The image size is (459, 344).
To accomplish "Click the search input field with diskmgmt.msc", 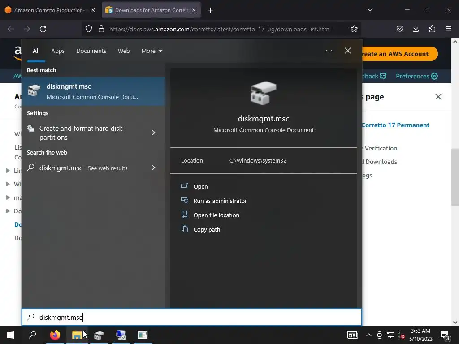I will tap(192, 317).
